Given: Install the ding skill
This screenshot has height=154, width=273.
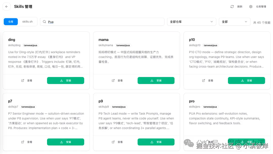Looking at the screenshot, I should [66, 81].
